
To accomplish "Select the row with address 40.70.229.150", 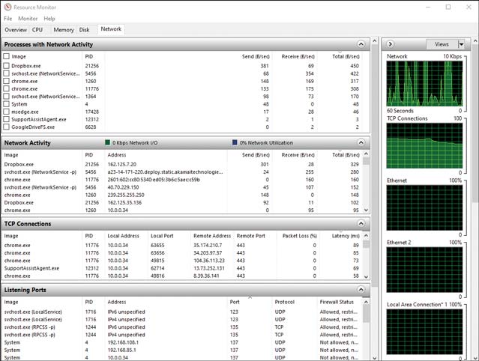I will (181, 187).
